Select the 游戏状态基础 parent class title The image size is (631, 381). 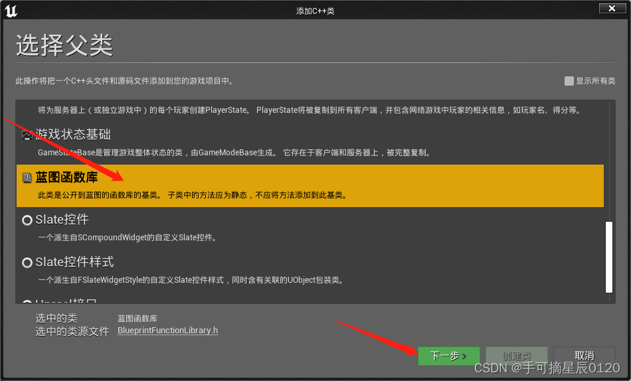(x=73, y=134)
